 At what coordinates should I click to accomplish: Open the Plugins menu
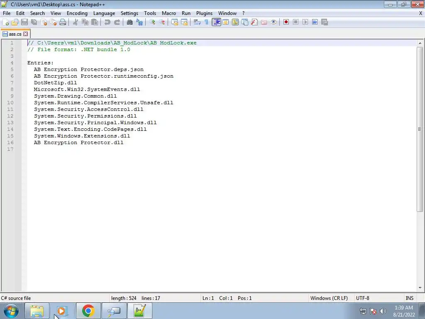[x=204, y=13]
